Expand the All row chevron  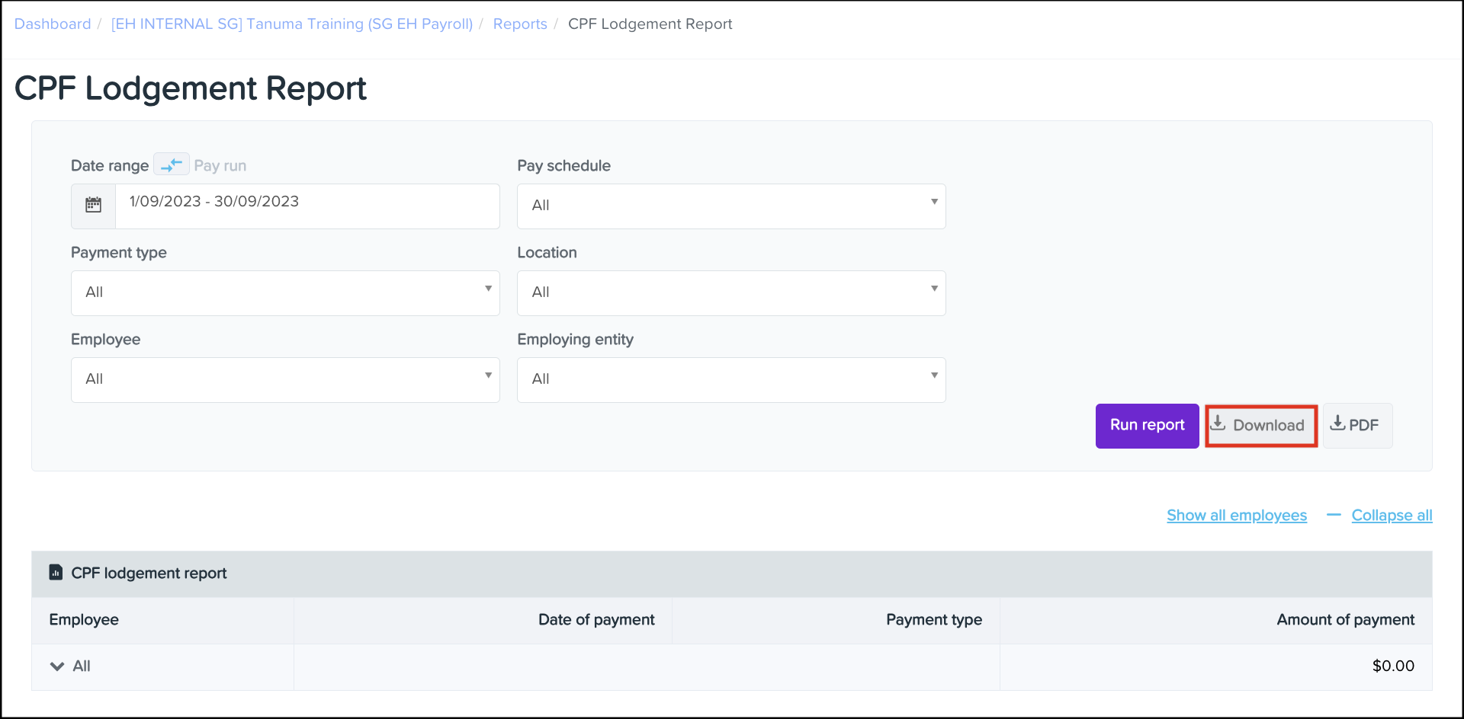pyautogui.click(x=57, y=666)
